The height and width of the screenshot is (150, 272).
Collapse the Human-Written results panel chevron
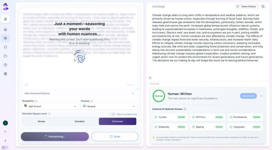(x=261, y=96)
